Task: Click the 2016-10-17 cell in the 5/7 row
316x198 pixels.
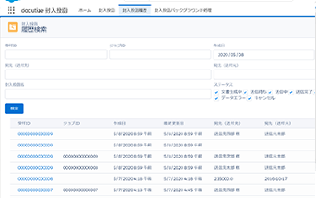Action: (276, 179)
